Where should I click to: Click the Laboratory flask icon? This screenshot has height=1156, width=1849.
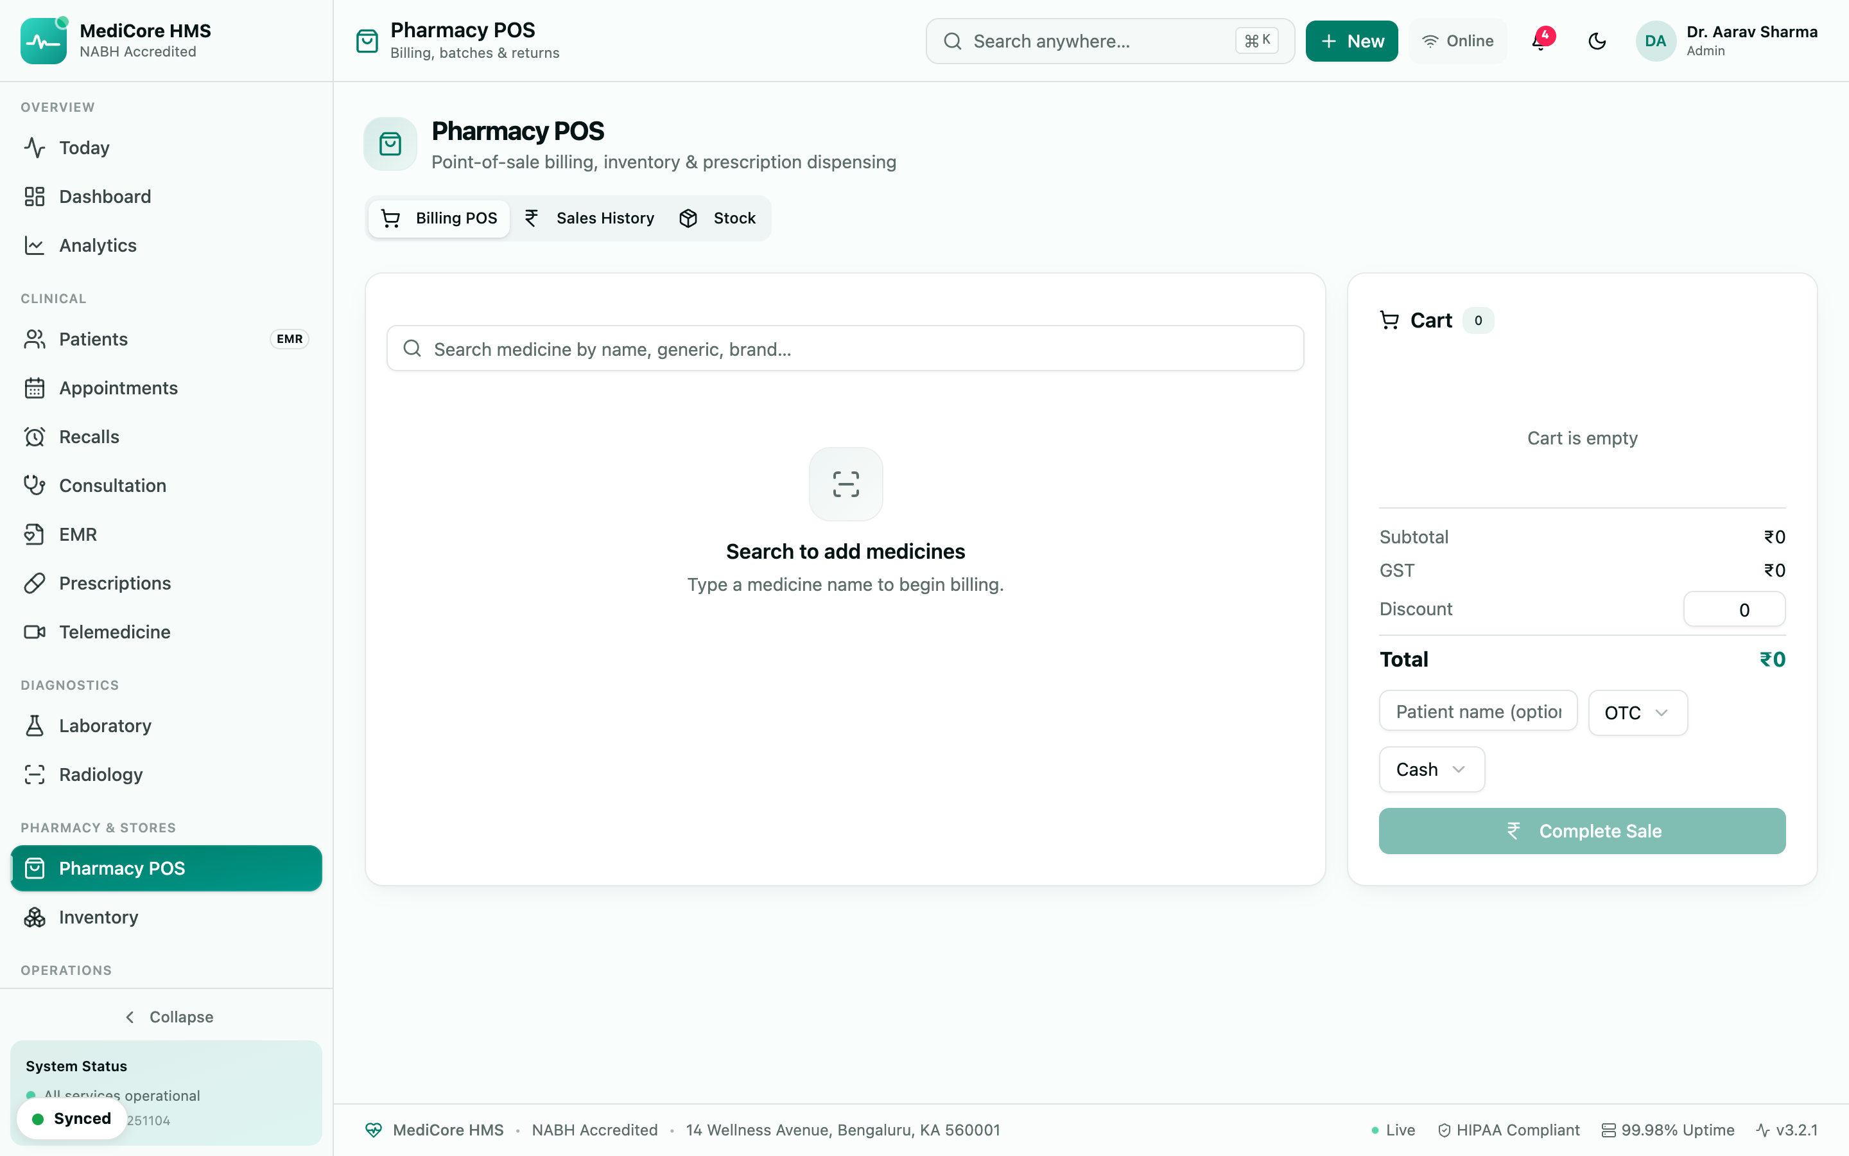click(35, 726)
